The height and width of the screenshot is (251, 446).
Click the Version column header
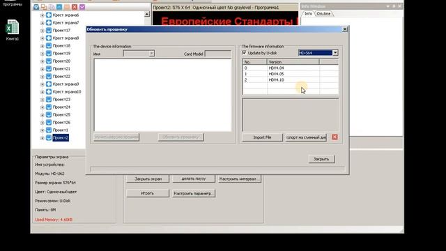[x=293, y=62]
